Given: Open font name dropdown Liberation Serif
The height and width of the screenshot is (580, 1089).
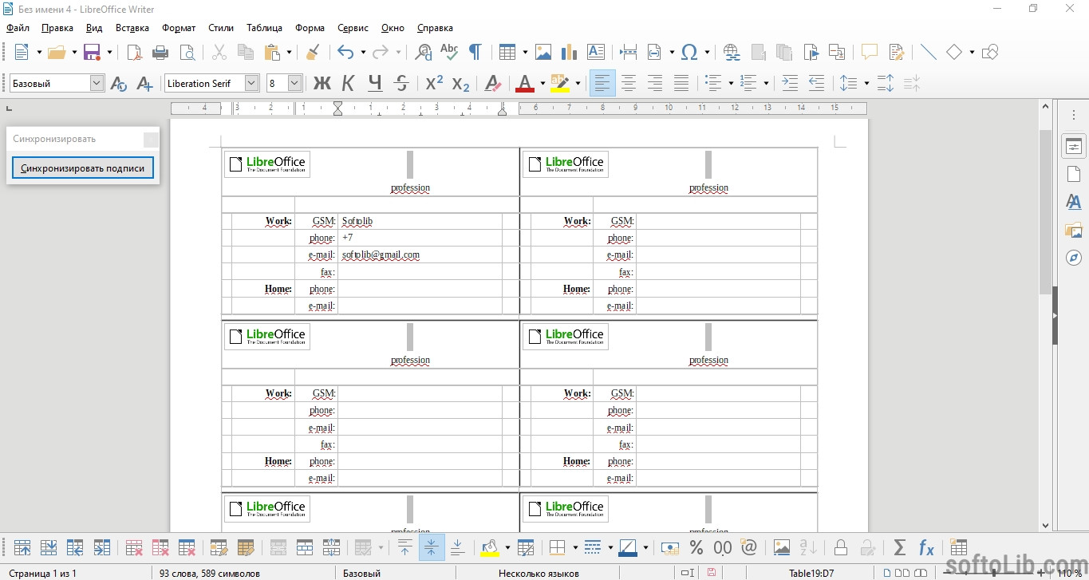Looking at the screenshot, I should 251,83.
